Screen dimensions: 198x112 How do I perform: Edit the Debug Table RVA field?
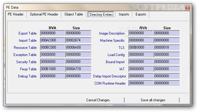point(53,76)
